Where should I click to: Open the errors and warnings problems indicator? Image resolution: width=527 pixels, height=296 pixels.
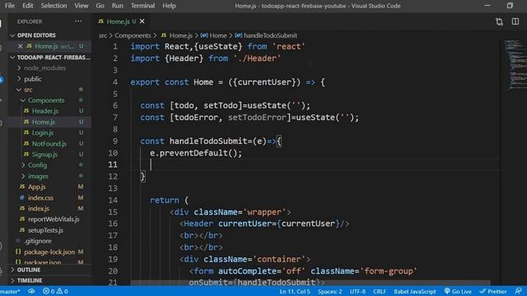pyautogui.click(x=55, y=291)
